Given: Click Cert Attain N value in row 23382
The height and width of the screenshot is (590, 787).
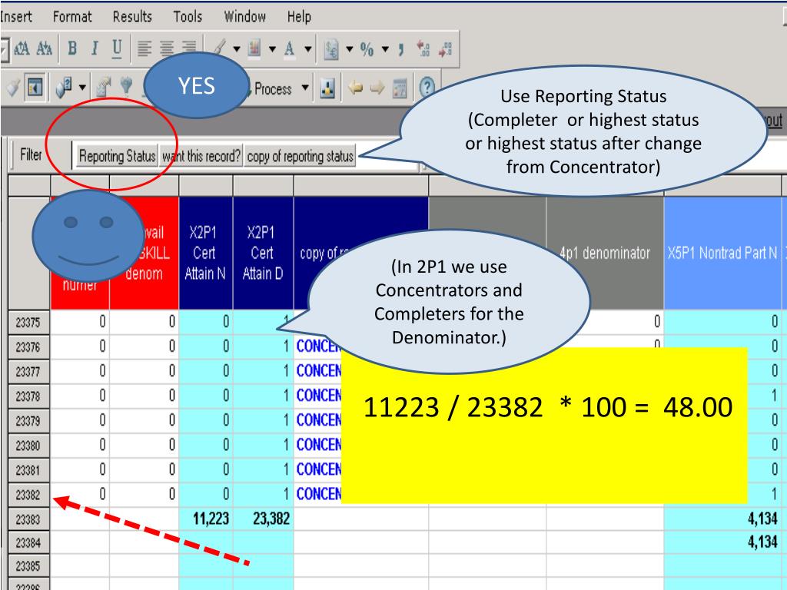Looking at the screenshot, I should coord(206,494).
